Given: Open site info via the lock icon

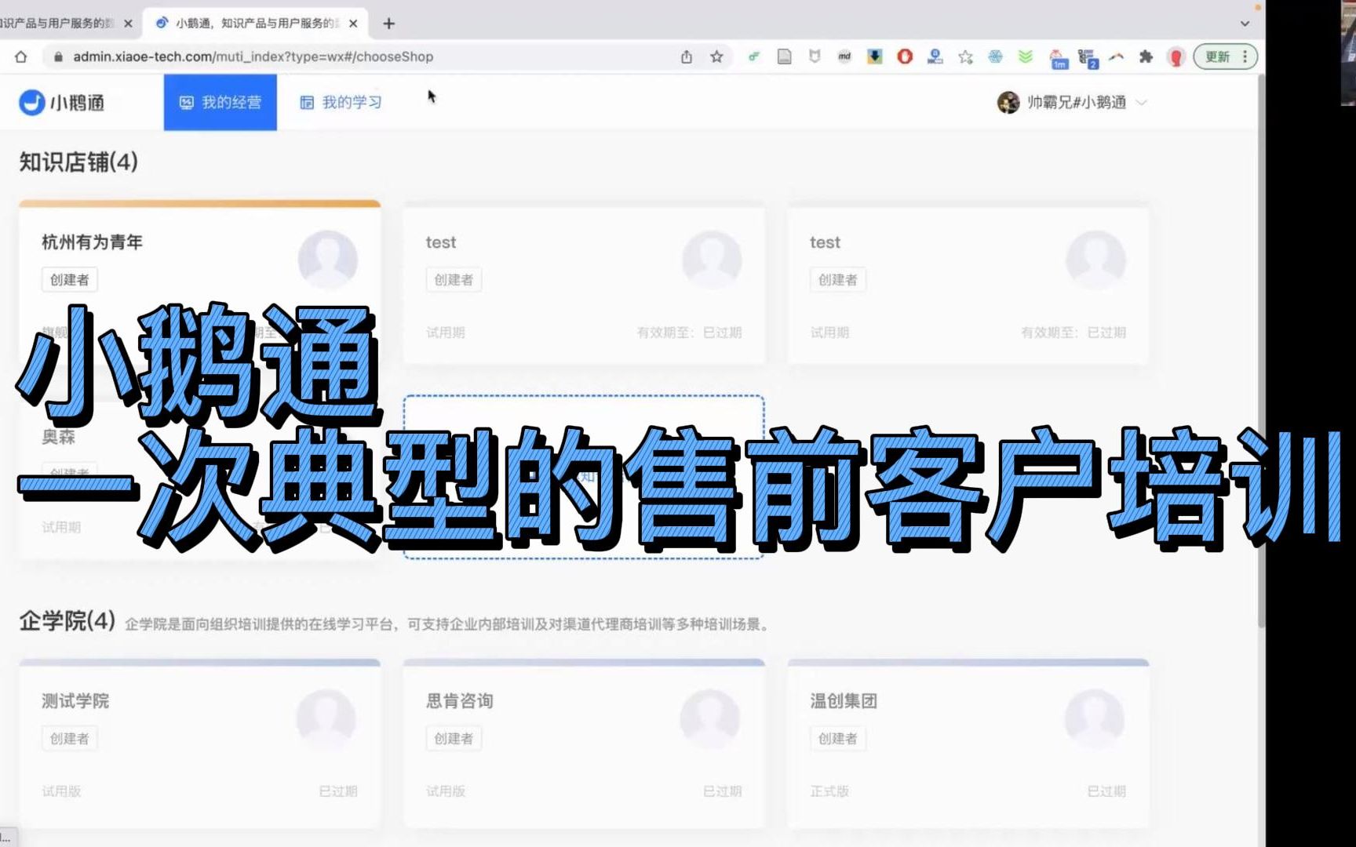Looking at the screenshot, I should [x=57, y=56].
